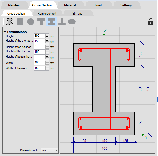Decrease top flange height with down arrow

[47, 42]
